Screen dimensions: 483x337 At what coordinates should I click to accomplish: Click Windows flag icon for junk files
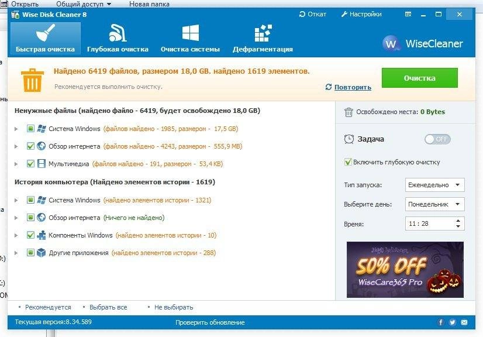pos(42,129)
